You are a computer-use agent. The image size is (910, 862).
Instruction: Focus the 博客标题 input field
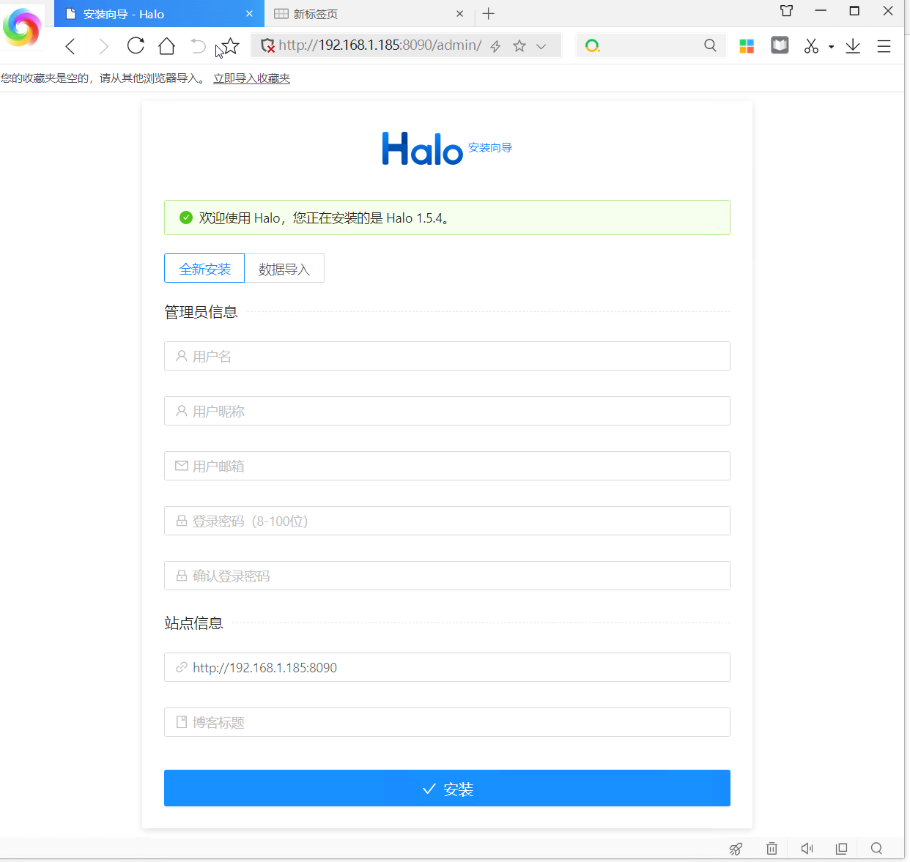(447, 722)
